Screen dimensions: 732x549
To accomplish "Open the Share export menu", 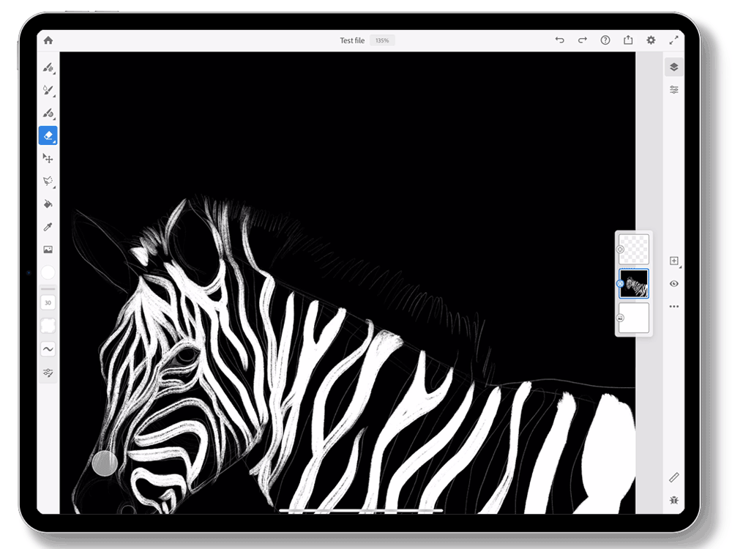I will point(628,40).
